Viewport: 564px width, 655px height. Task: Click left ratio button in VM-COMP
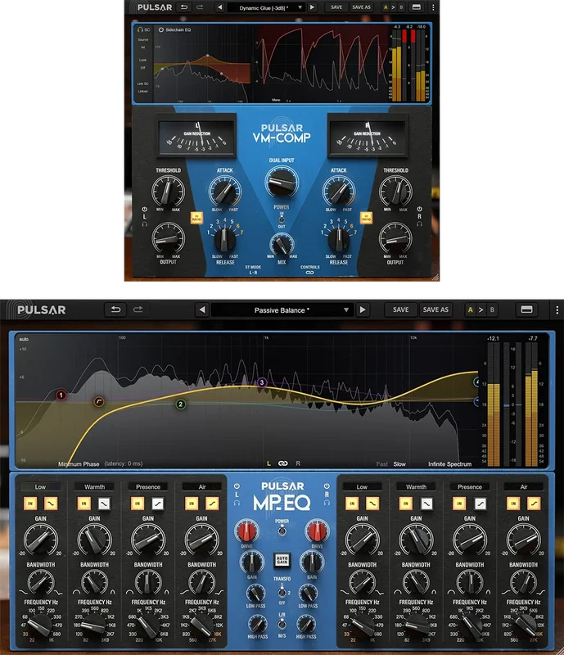coord(196,218)
